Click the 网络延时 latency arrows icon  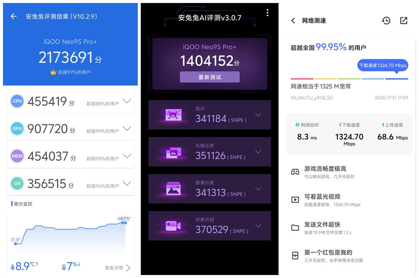(x=297, y=125)
